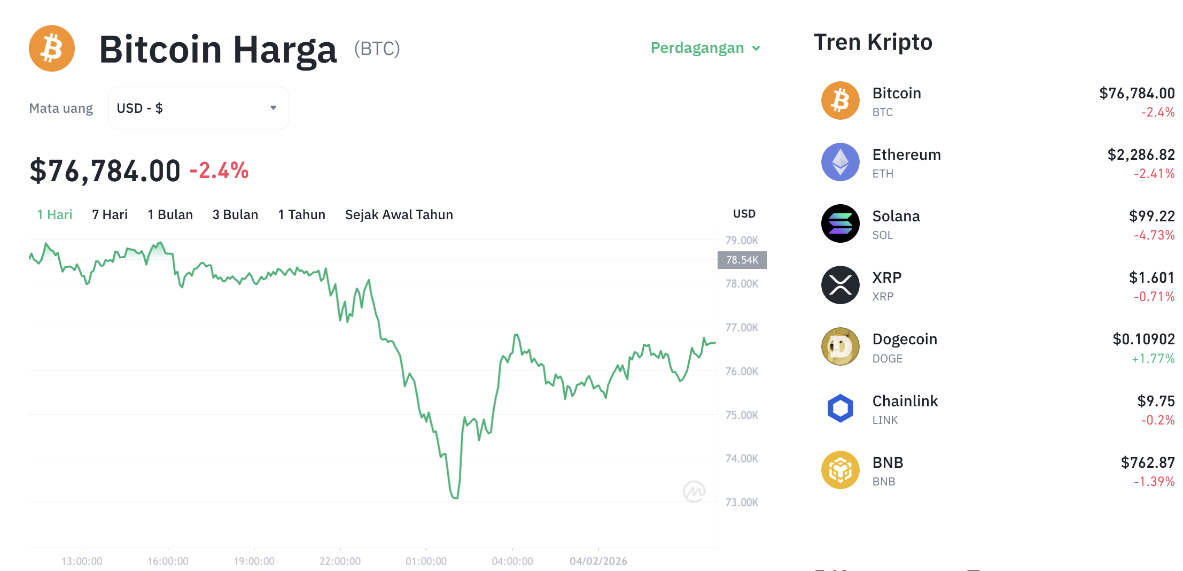This screenshot has width=1183, height=571.
Task: Reselect the 1 Hari tab
Action: pos(54,214)
